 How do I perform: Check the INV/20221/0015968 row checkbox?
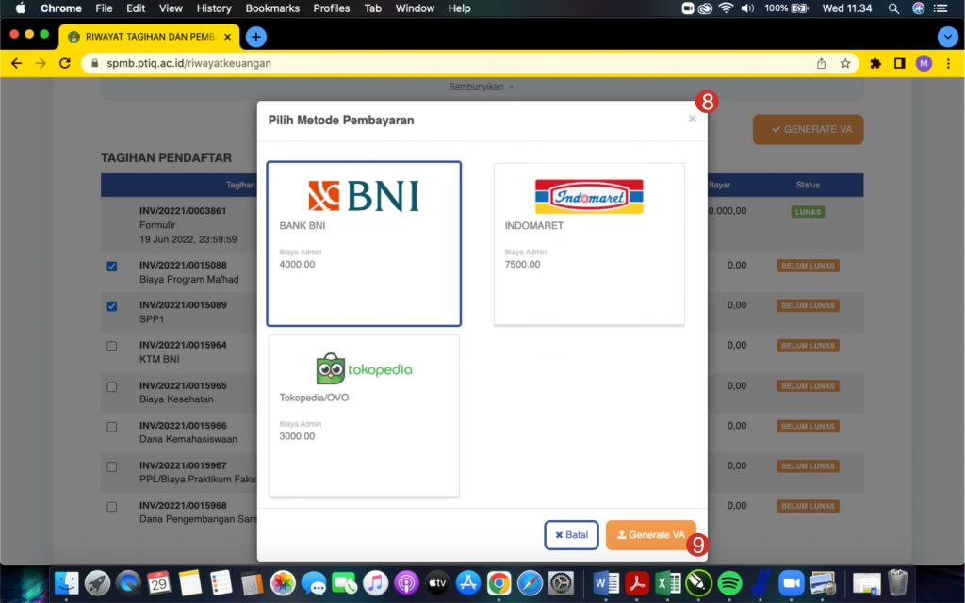pyautogui.click(x=112, y=507)
